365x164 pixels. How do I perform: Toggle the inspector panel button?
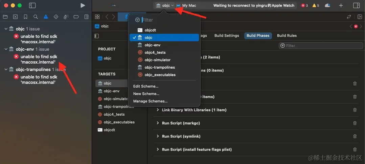click(357, 6)
